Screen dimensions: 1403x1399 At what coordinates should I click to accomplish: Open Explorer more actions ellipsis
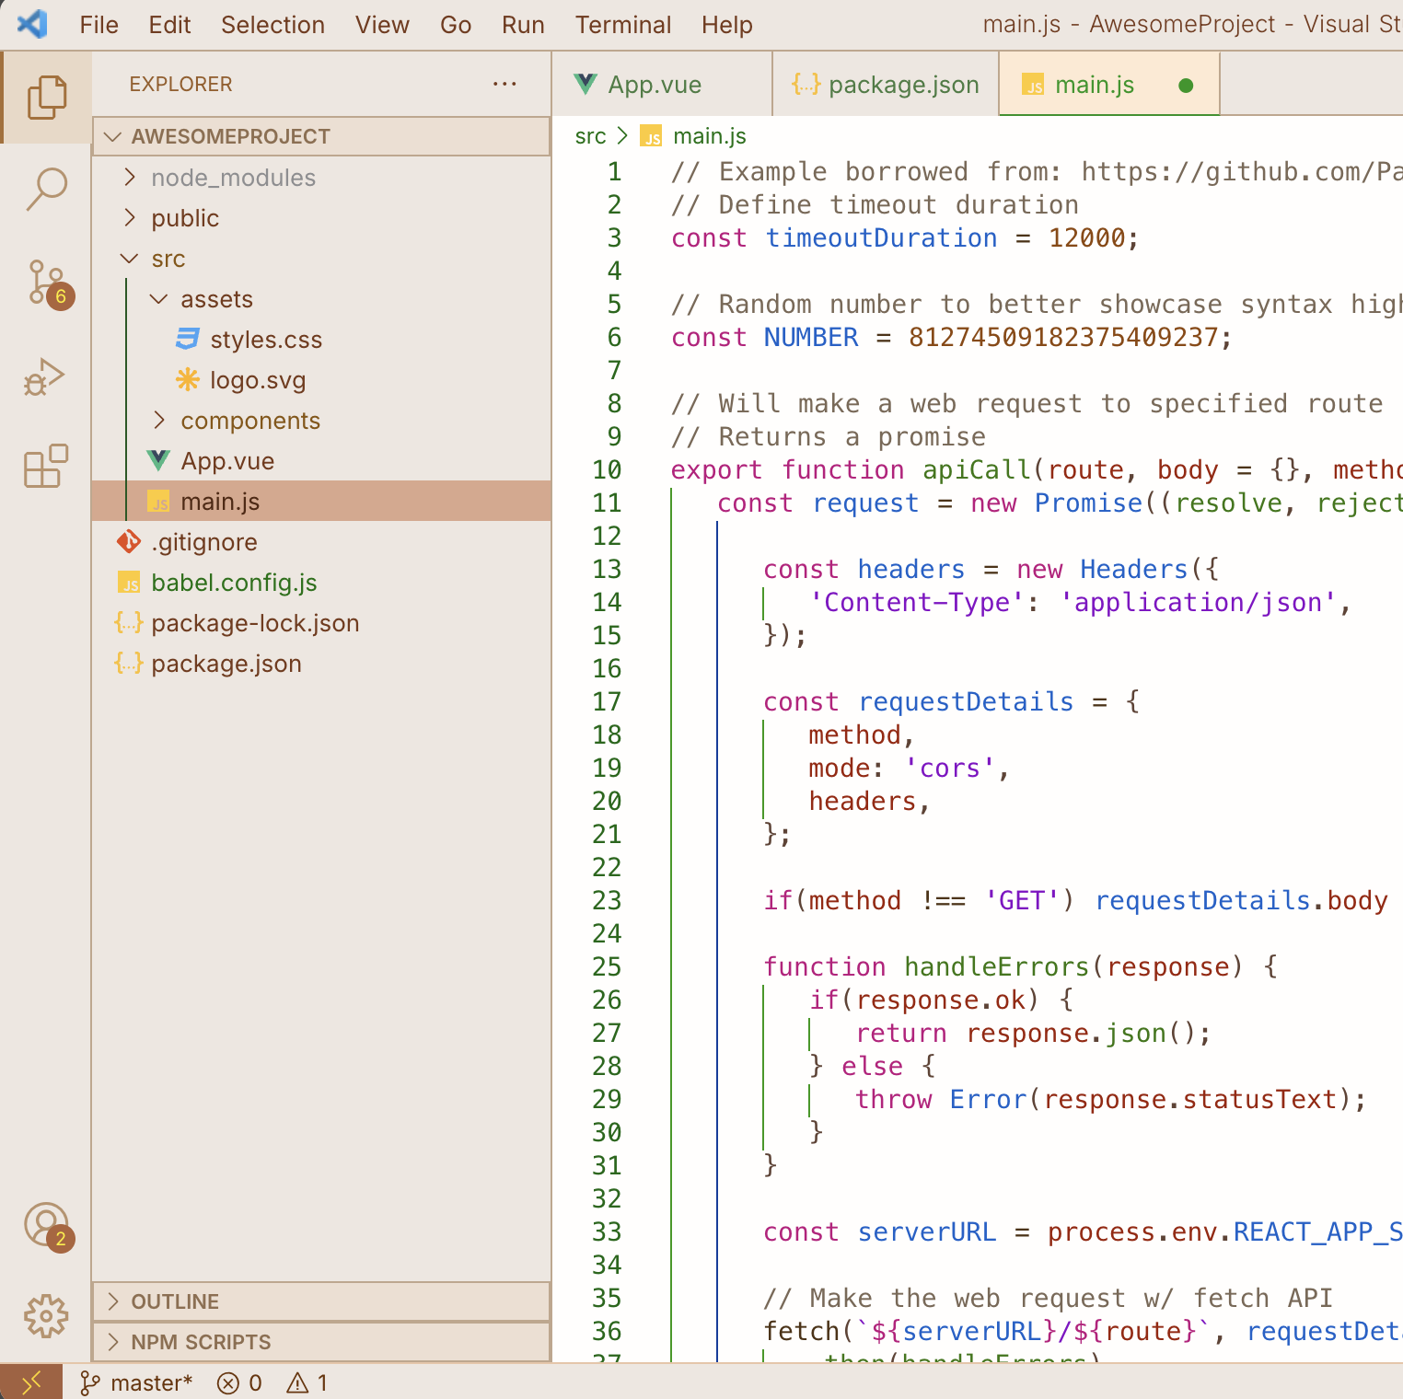click(504, 84)
